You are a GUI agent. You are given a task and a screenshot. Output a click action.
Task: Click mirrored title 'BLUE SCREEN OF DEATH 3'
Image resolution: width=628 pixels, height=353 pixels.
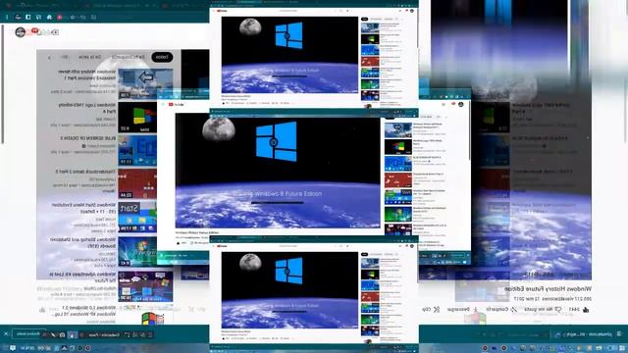click(87, 138)
